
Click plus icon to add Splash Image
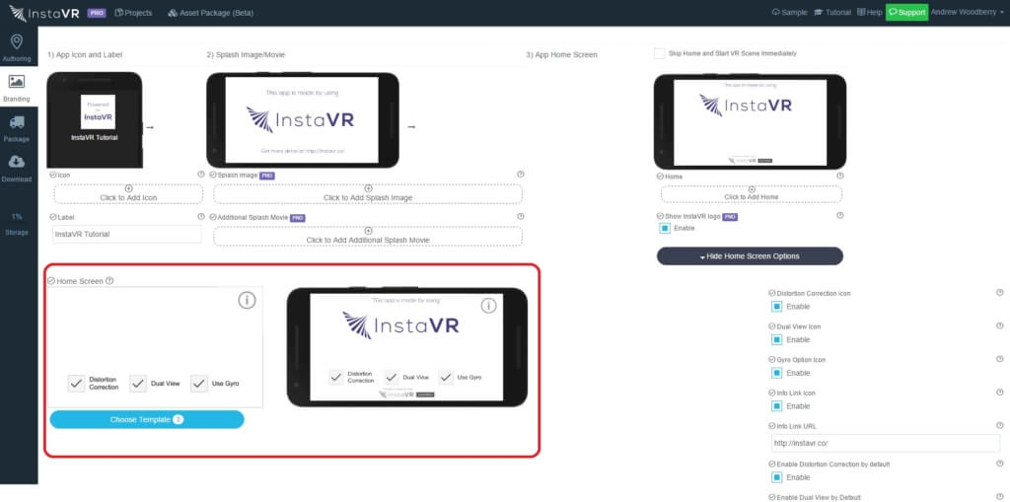pos(368,188)
